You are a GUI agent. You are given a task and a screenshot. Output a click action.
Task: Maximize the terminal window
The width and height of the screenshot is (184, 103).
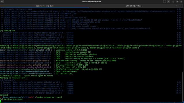tap(177, 2)
